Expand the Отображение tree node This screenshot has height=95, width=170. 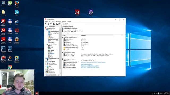(46, 61)
